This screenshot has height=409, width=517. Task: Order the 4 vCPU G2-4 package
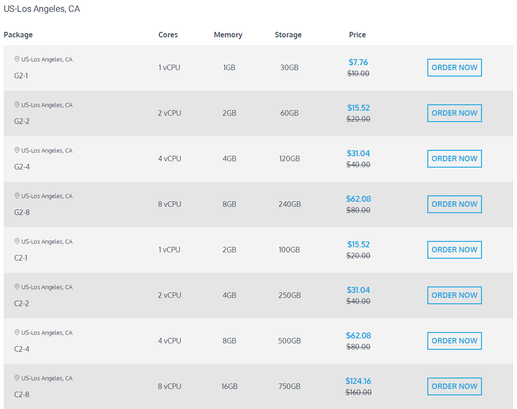tap(454, 158)
